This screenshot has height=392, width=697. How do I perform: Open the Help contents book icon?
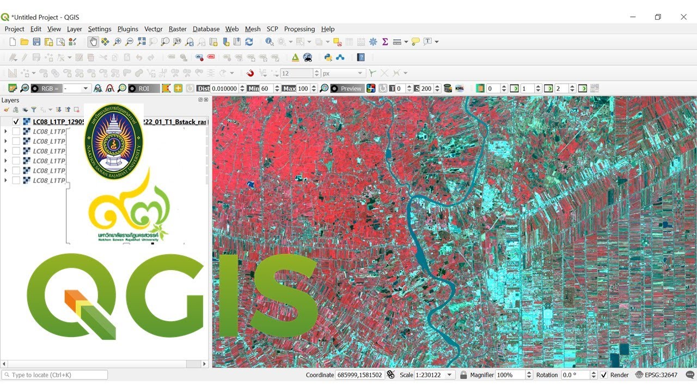(360, 57)
